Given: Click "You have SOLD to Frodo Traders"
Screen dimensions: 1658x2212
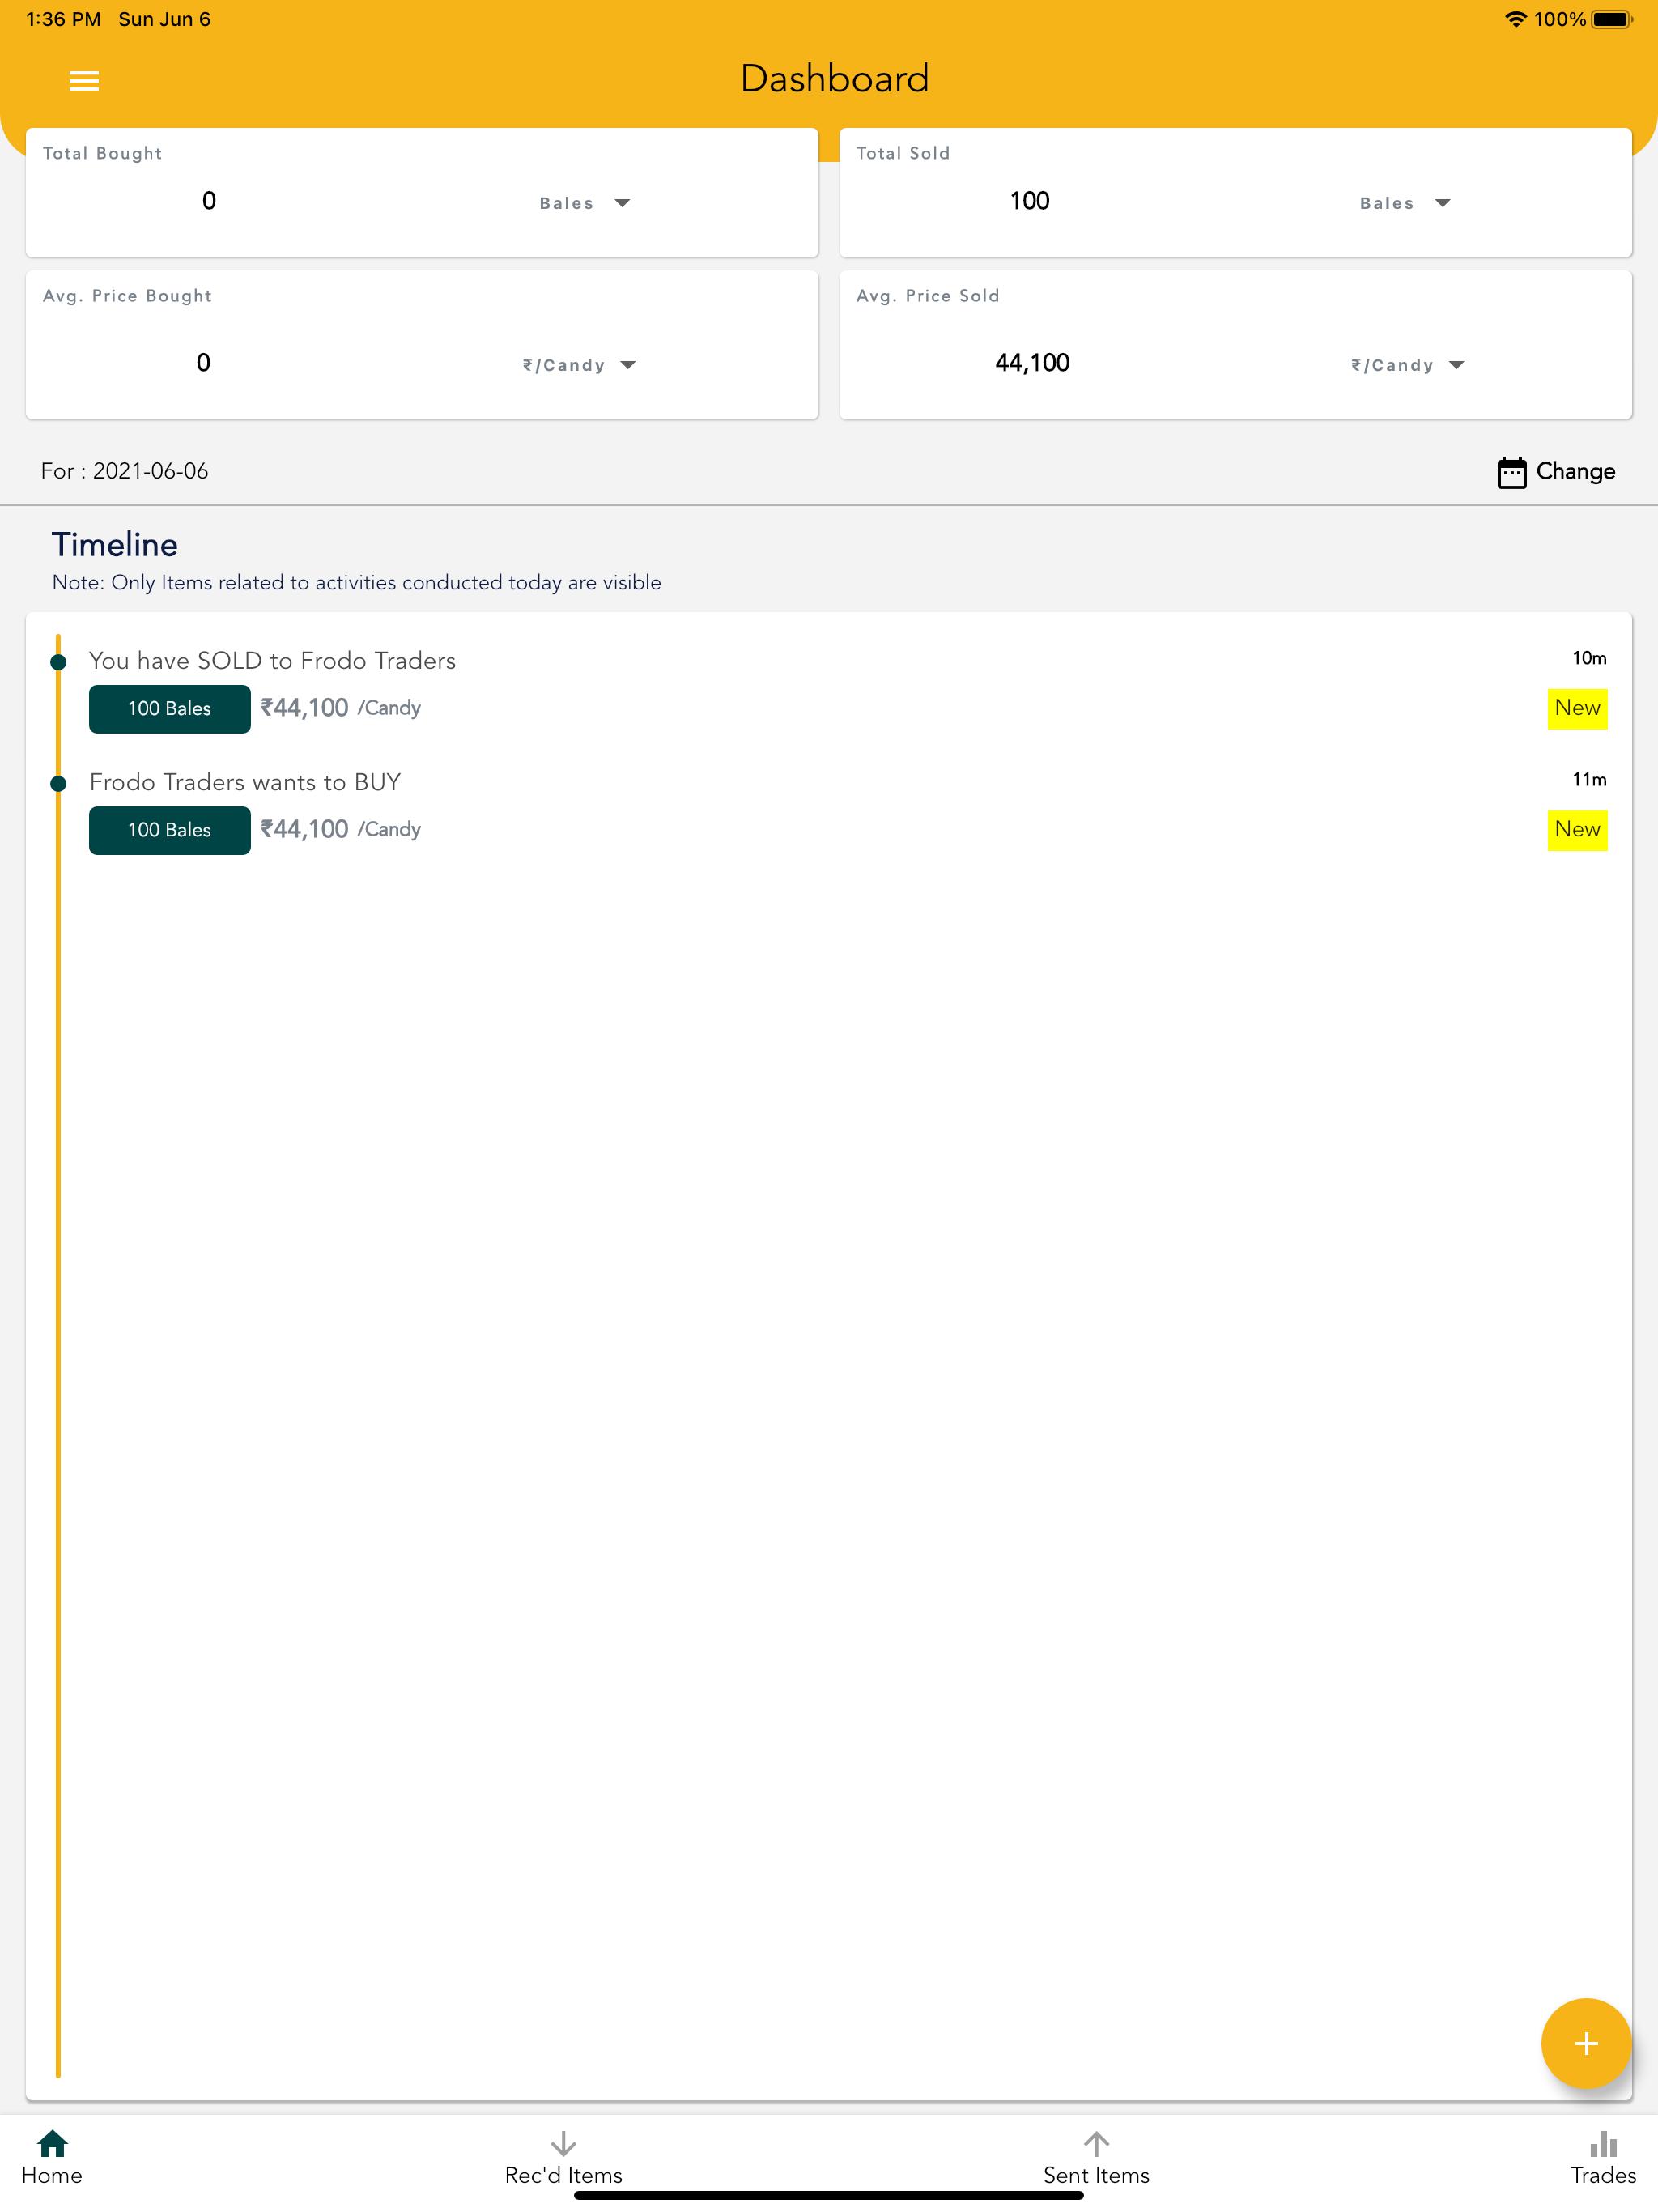Looking at the screenshot, I should (272, 661).
